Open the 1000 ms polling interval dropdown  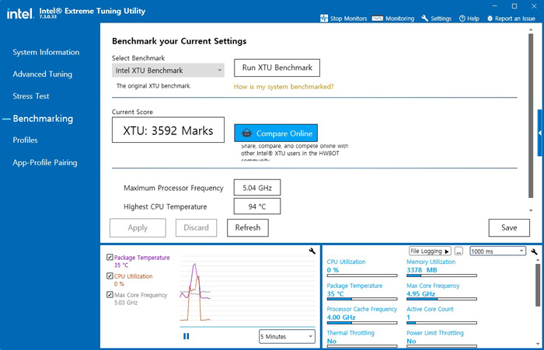click(498, 251)
